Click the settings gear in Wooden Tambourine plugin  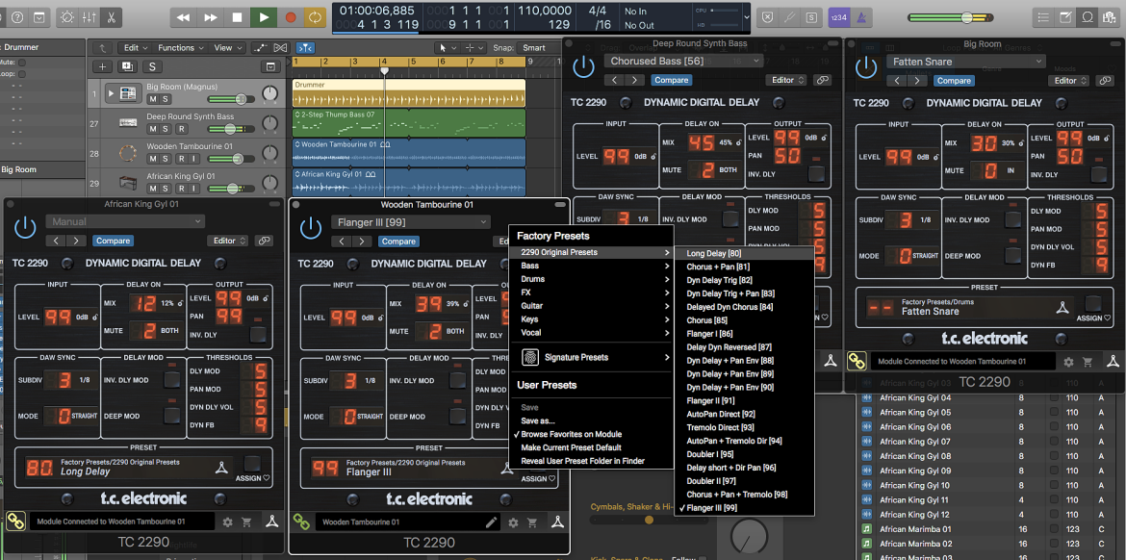coord(514,522)
